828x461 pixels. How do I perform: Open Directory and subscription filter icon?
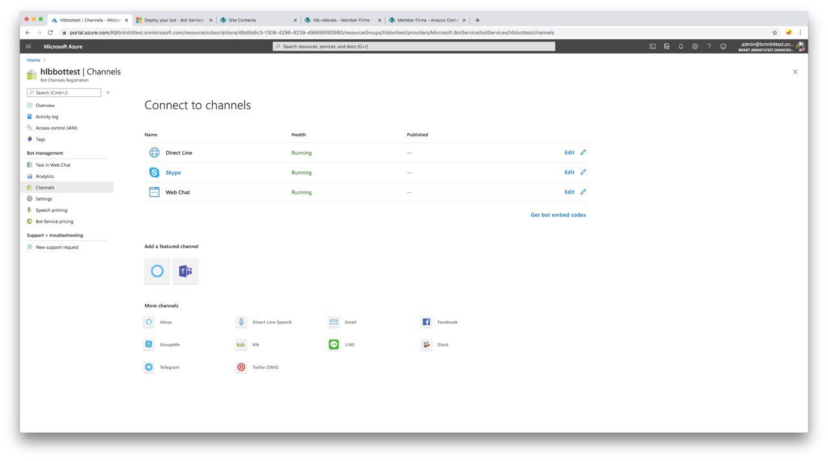click(x=667, y=47)
